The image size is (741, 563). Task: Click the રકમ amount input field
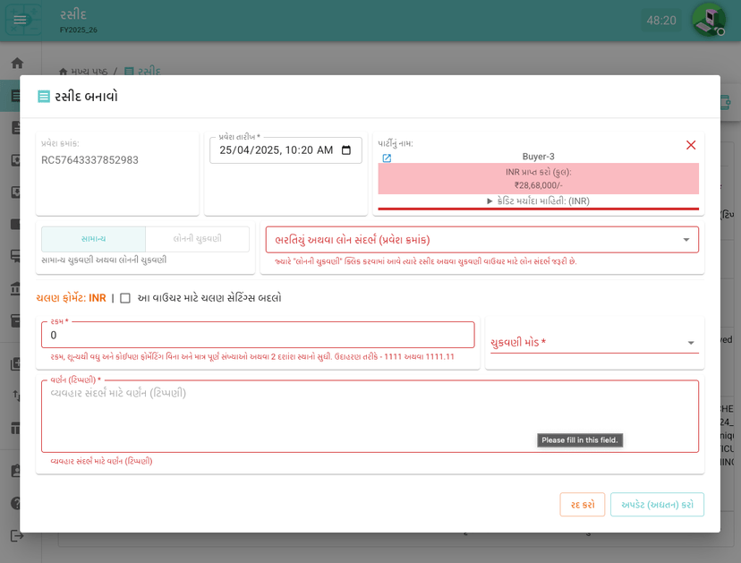click(x=258, y=336)
